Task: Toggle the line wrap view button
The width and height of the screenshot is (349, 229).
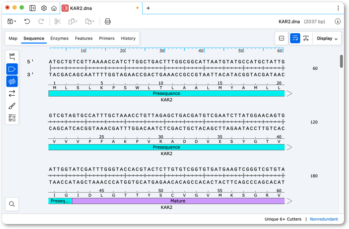Action: click(x=295, y=38)
